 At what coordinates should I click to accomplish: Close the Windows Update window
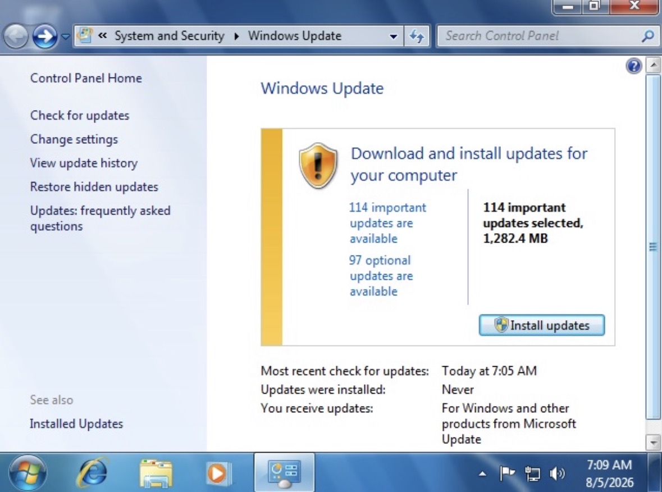tap(634, 6)
